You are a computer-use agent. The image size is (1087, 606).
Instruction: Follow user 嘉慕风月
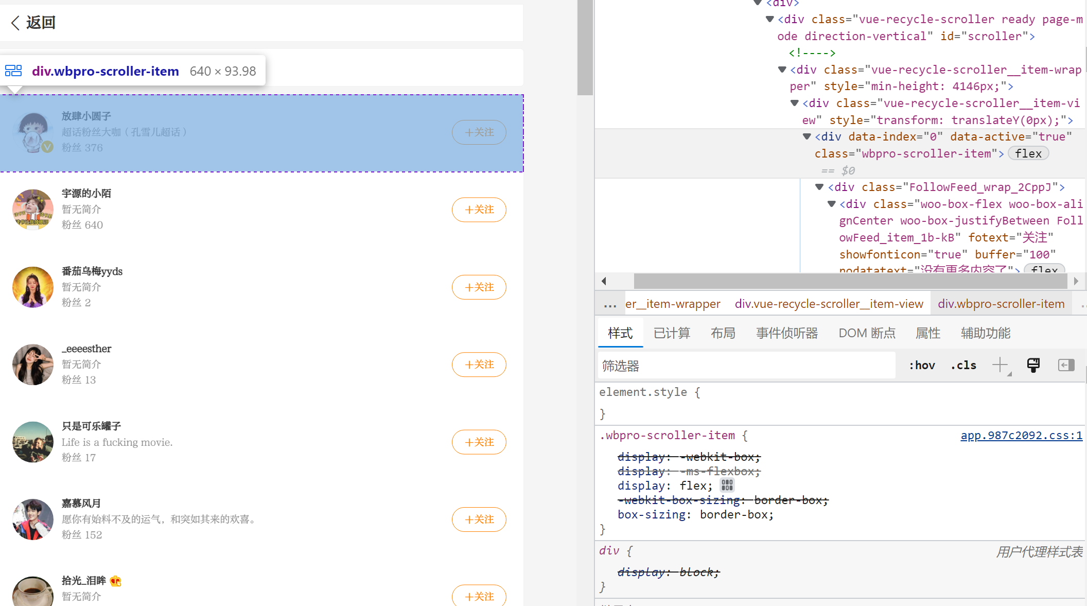coord(479,520)
